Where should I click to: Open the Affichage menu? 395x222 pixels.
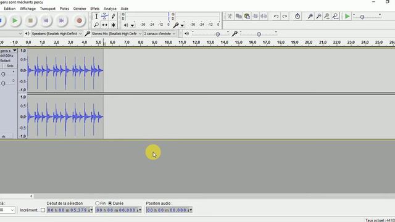pyautogui.click(x=28, y=9)
